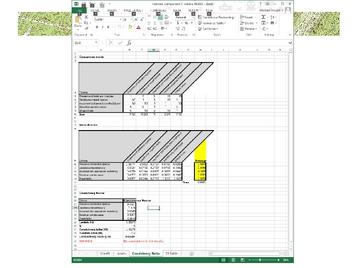Click the Delete cells button
This screenshot has width=358, height=268.
(249, 23)
